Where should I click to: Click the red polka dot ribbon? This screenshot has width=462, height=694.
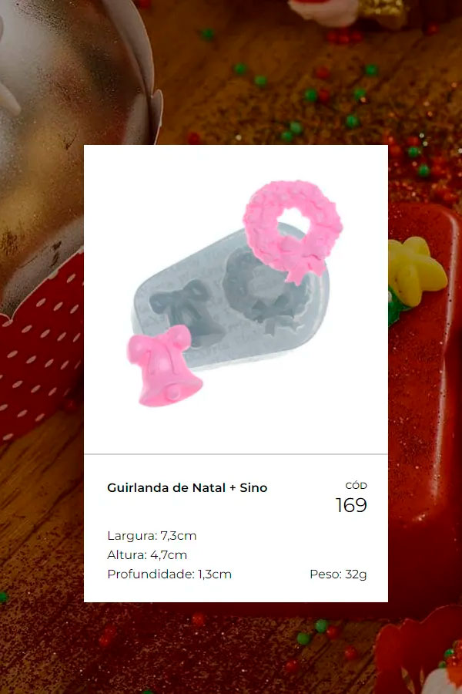pos(40,349)
